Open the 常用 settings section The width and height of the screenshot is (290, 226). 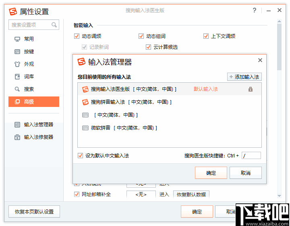point(34,39)
